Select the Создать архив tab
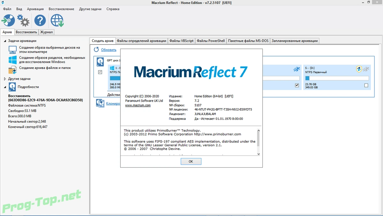This screenshot has height=216, width=383. pos(103,41)
